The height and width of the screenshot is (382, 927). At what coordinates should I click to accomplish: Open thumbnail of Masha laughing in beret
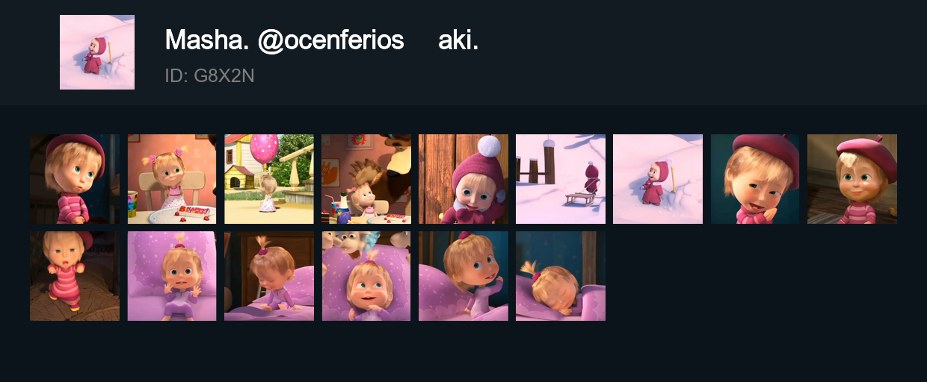755,179
